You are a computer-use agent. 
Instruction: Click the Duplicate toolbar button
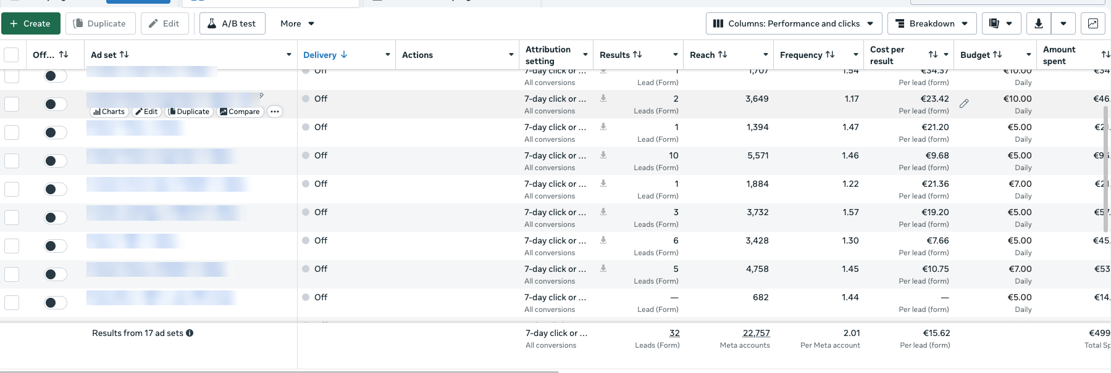tap(99, 23)
